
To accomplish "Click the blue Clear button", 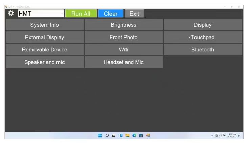I will coord(110,14).
